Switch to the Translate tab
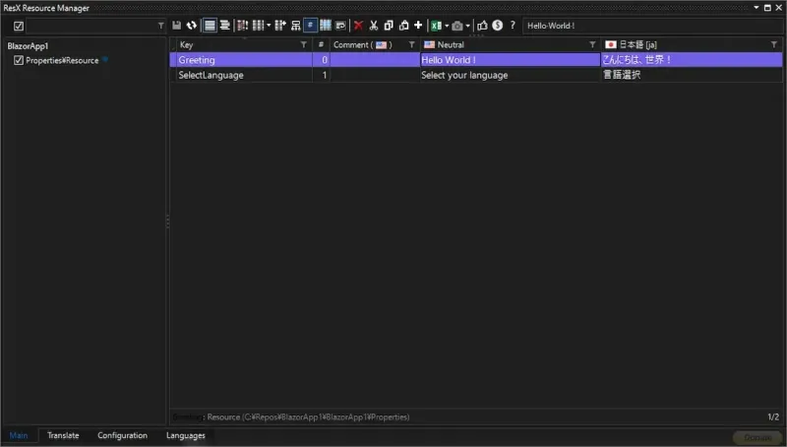Image resolution: width=787 pixels, height=447 pixels. [63, 435]
